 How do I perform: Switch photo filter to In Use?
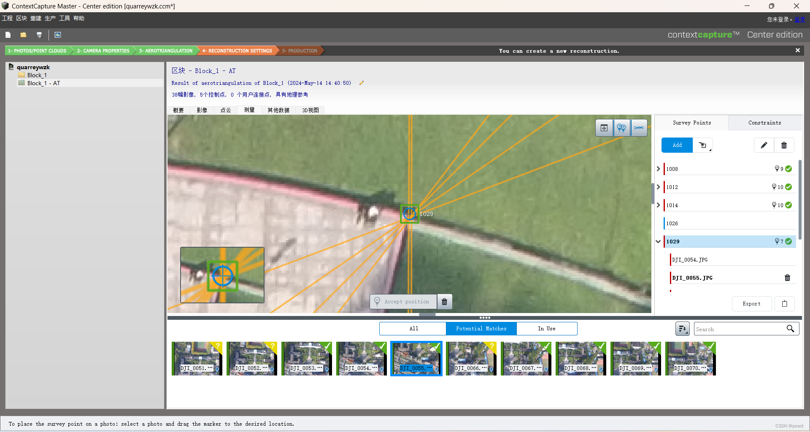[547, 328]
